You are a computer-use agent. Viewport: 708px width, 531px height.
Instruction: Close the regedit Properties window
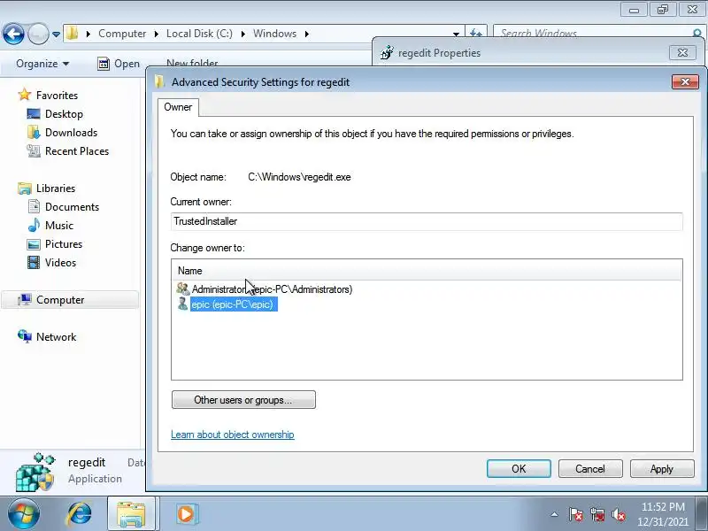(682, 53)
